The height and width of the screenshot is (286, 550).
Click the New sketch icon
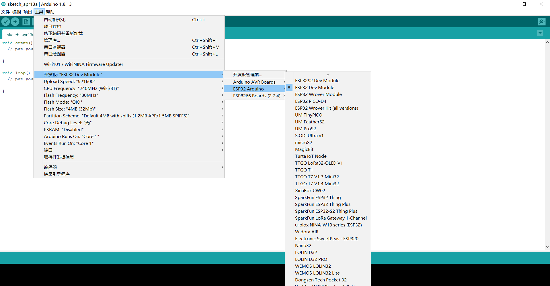(26, 21)
